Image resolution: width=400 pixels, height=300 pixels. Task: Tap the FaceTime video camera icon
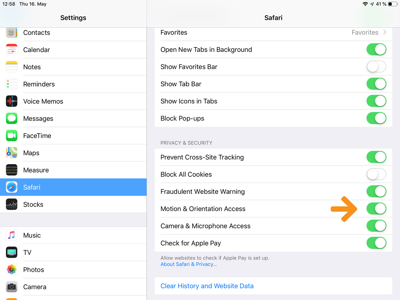coord(11,136)
